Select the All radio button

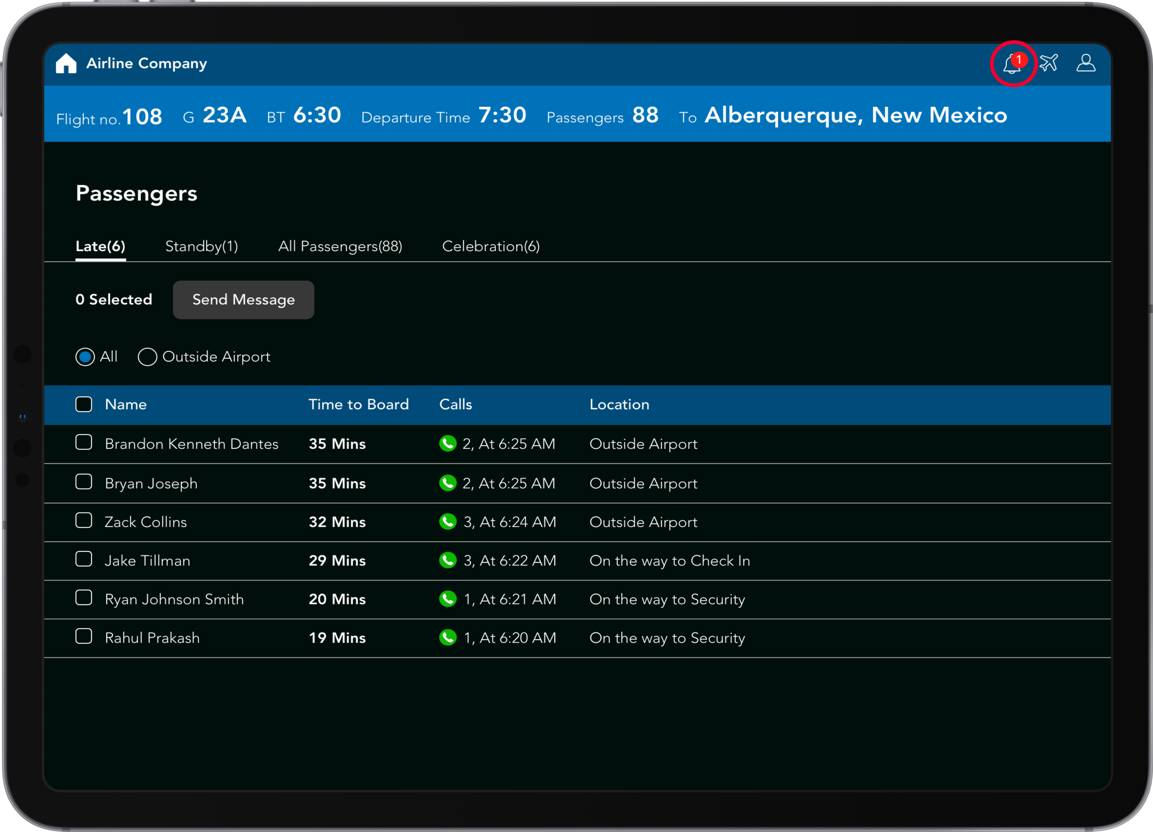point(85,357)
